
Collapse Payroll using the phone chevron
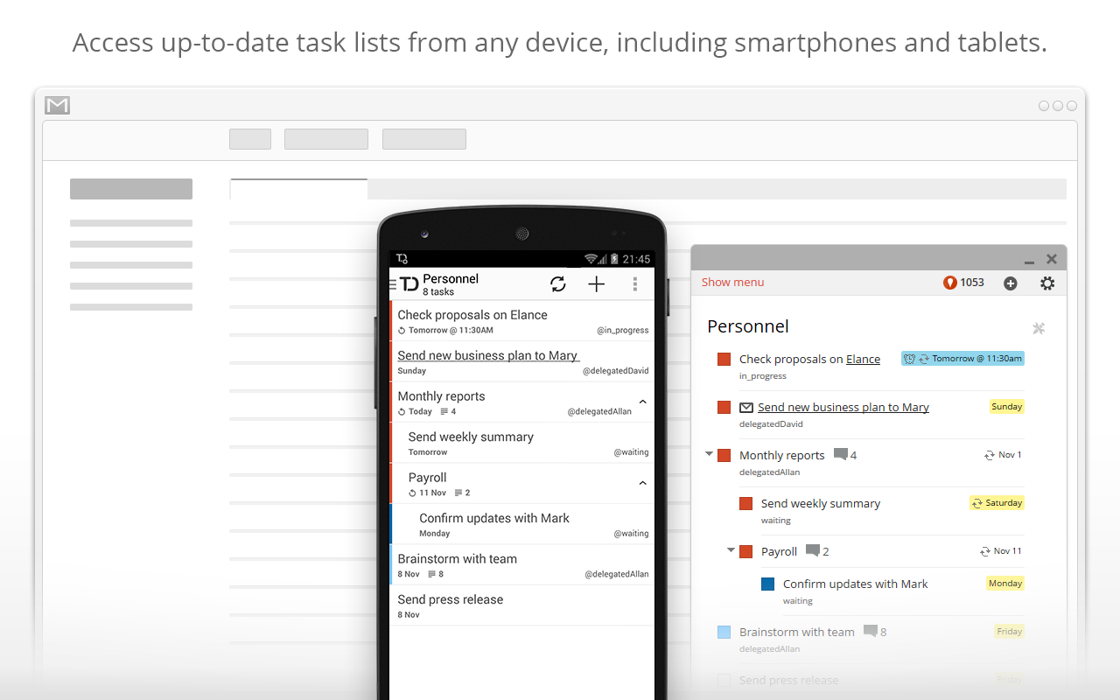(642, 483)
